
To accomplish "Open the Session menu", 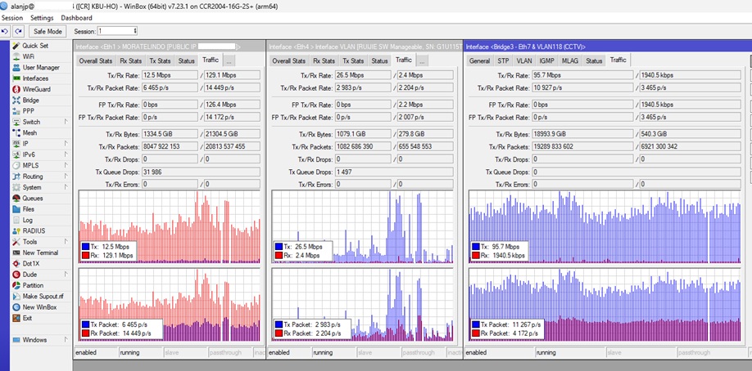I will tap(12, 18).
